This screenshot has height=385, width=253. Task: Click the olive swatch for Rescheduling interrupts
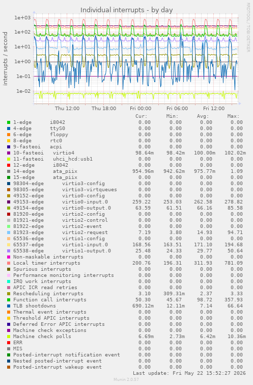9,294
